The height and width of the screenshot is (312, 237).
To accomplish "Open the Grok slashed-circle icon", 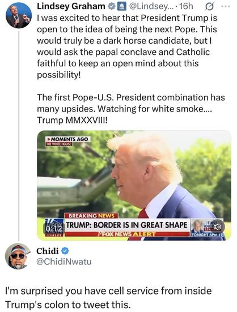I will tap(210, 7).
